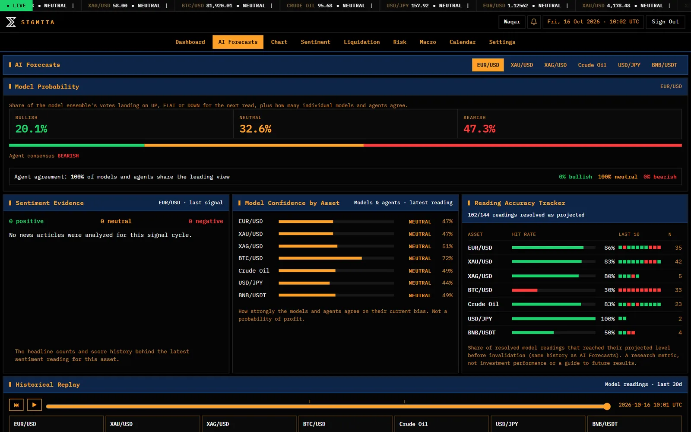The height and width of the screenshot is (432, 691).
Task: Click the '0 negative' sentiment count
Action: pyautogui.click(x=206, y=221)
